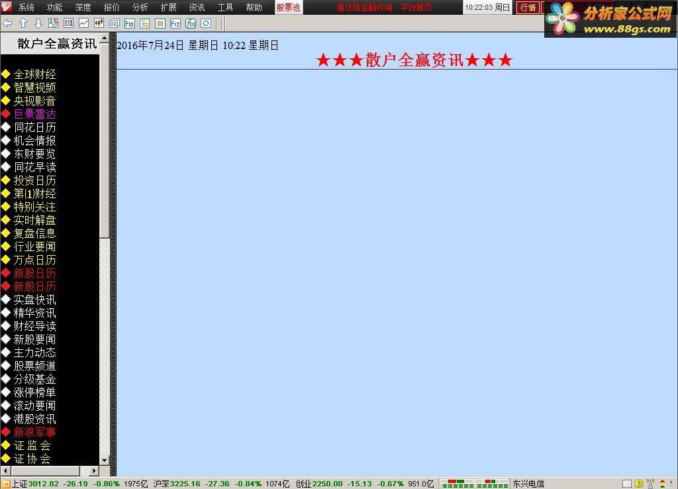The image size is (678, 489).
Task: Click the 行情 button
Action: coord(528,7)
